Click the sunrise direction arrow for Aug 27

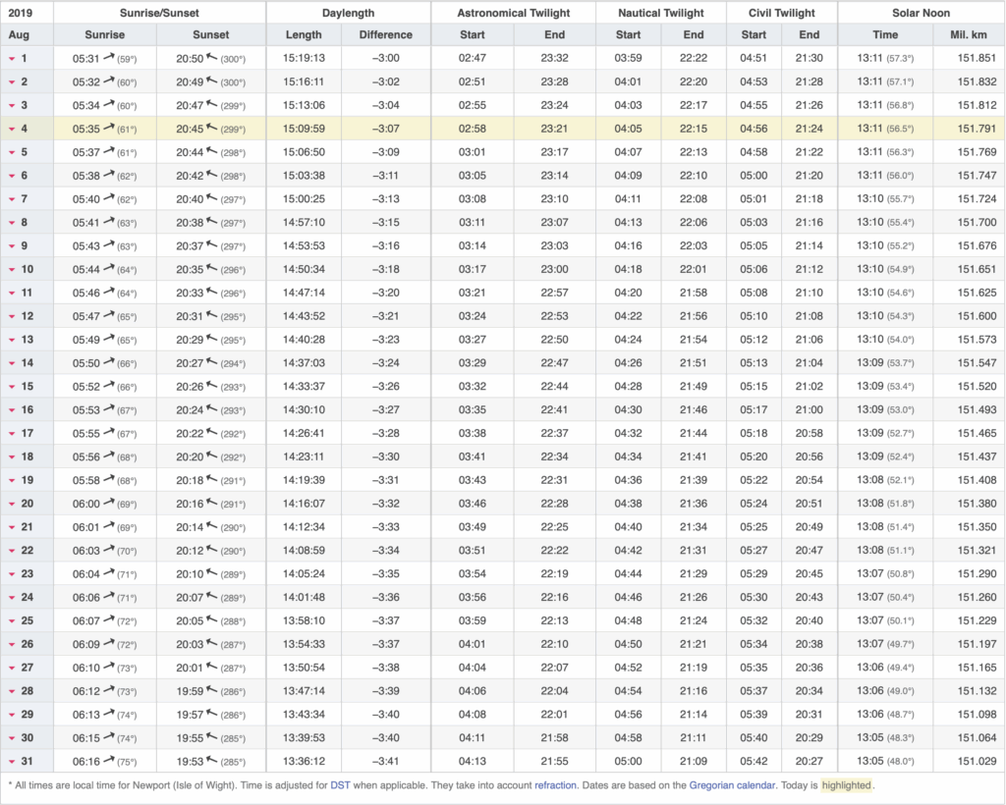(108, 668)
